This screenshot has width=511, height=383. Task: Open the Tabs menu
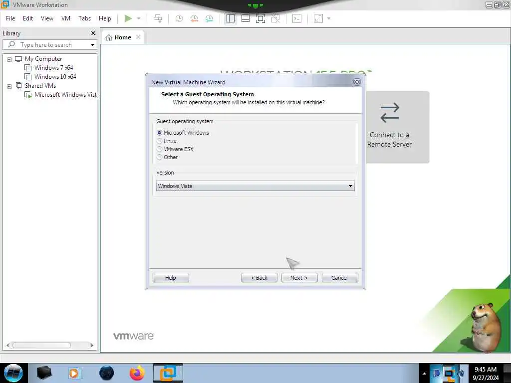[84, 18]
